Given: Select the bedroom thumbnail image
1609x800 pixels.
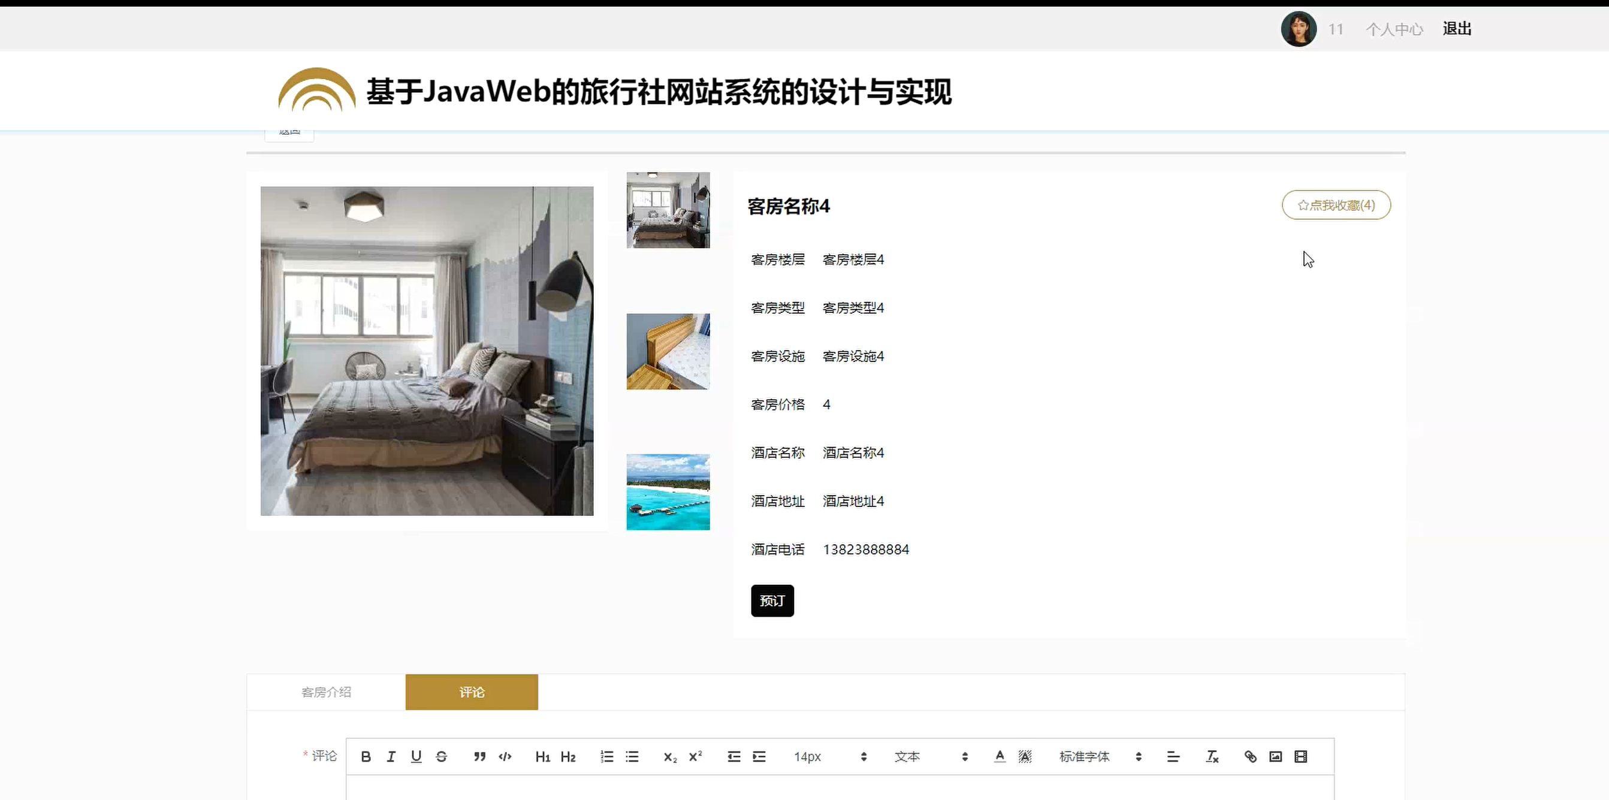Looking at the screenshot, I should [668, 210].
